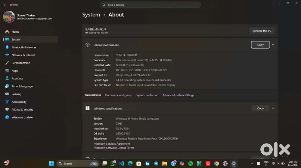Screen dimensions: 301x168
Task: Collapse the Windows specifications section
Action: (273, 108)
